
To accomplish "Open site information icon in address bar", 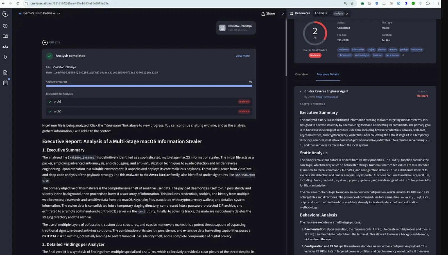I will click(26, 3).
